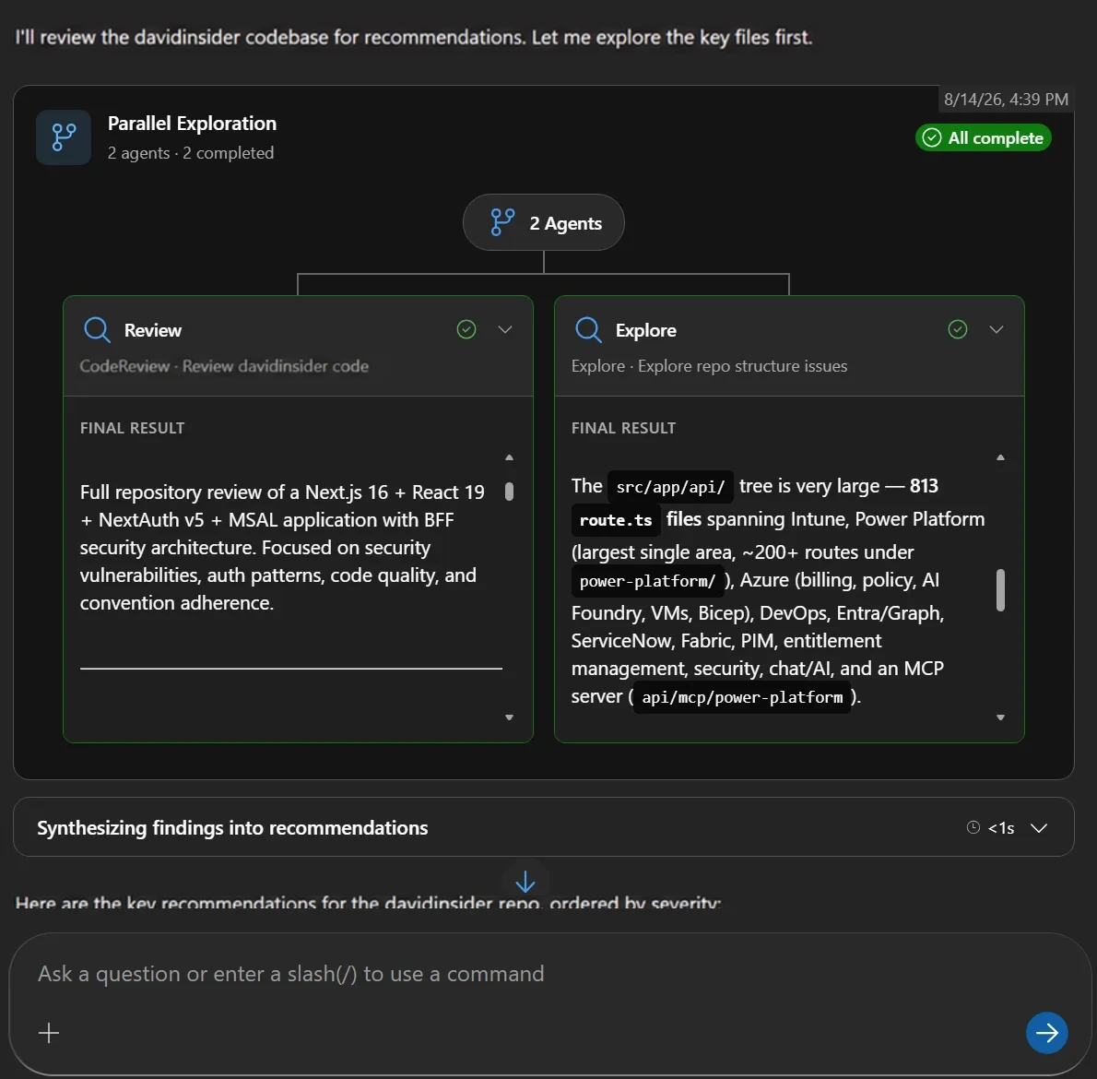Image resolution: width=1097 pixels, height=1079 pixels.
Task: Click the 2 Agents node pill
Action: (544, 222)
